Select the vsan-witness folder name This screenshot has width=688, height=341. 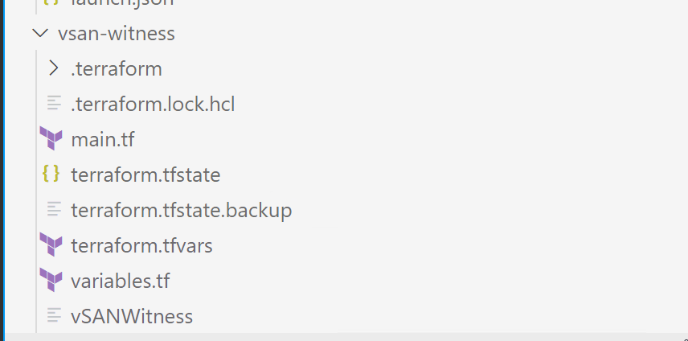tap(116, 34)
